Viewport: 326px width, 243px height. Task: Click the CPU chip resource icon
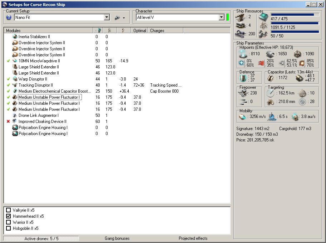pos(263,17)
